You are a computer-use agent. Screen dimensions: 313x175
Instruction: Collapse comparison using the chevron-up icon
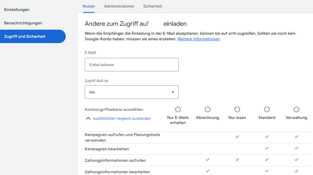(88, 118)
